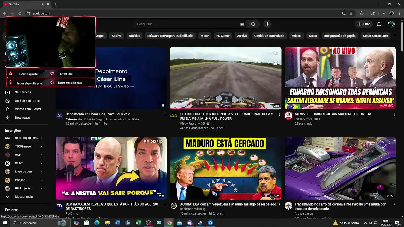Open a new browser tab
404x227 pixels.
56,4
